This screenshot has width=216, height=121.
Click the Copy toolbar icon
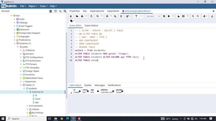click(x=107, y=16)
